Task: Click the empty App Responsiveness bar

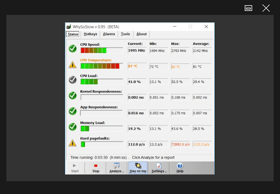Action: tap(101, 113)
